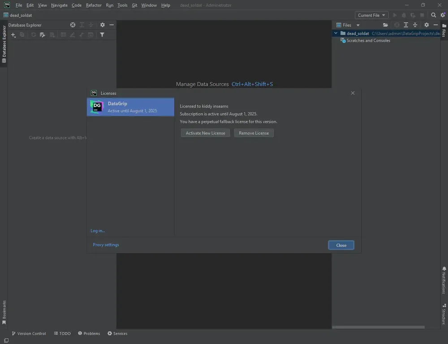Open the Files view dropdown arrow

(x=358, y=25)
